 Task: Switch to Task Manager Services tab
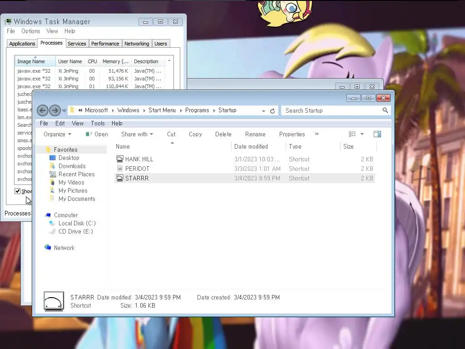point(77,44)
